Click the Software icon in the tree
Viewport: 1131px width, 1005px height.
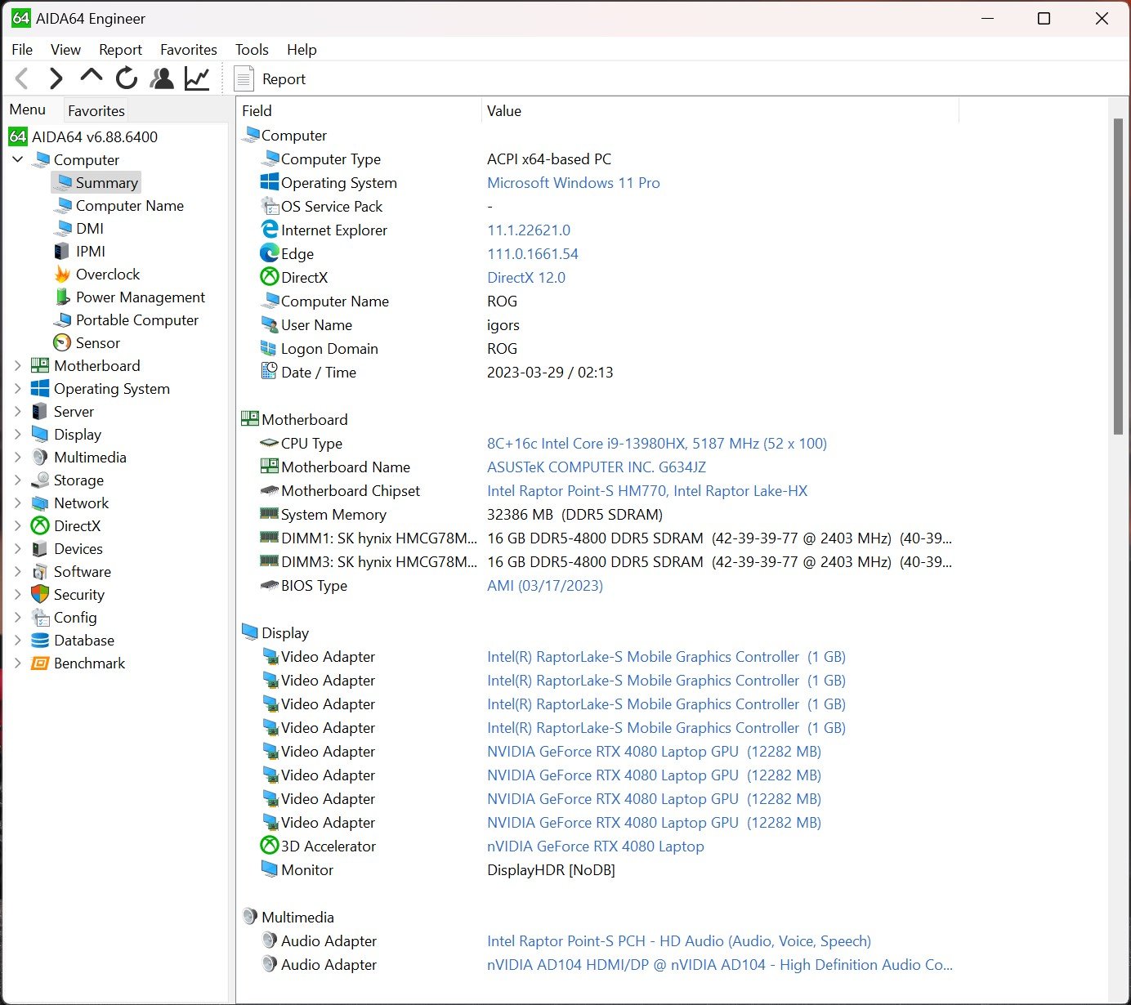[40, 571]
